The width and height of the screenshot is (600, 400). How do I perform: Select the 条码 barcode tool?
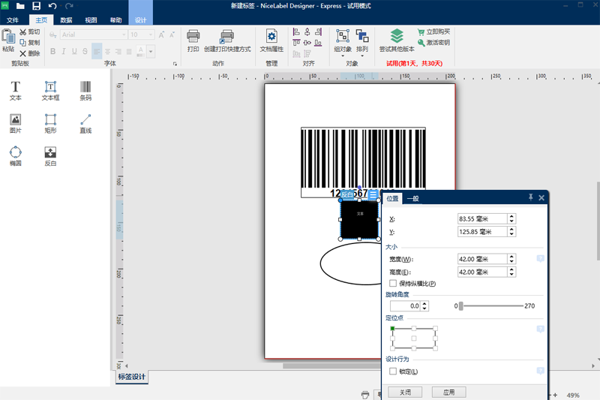pyautogui.click(x=85, y=91)
